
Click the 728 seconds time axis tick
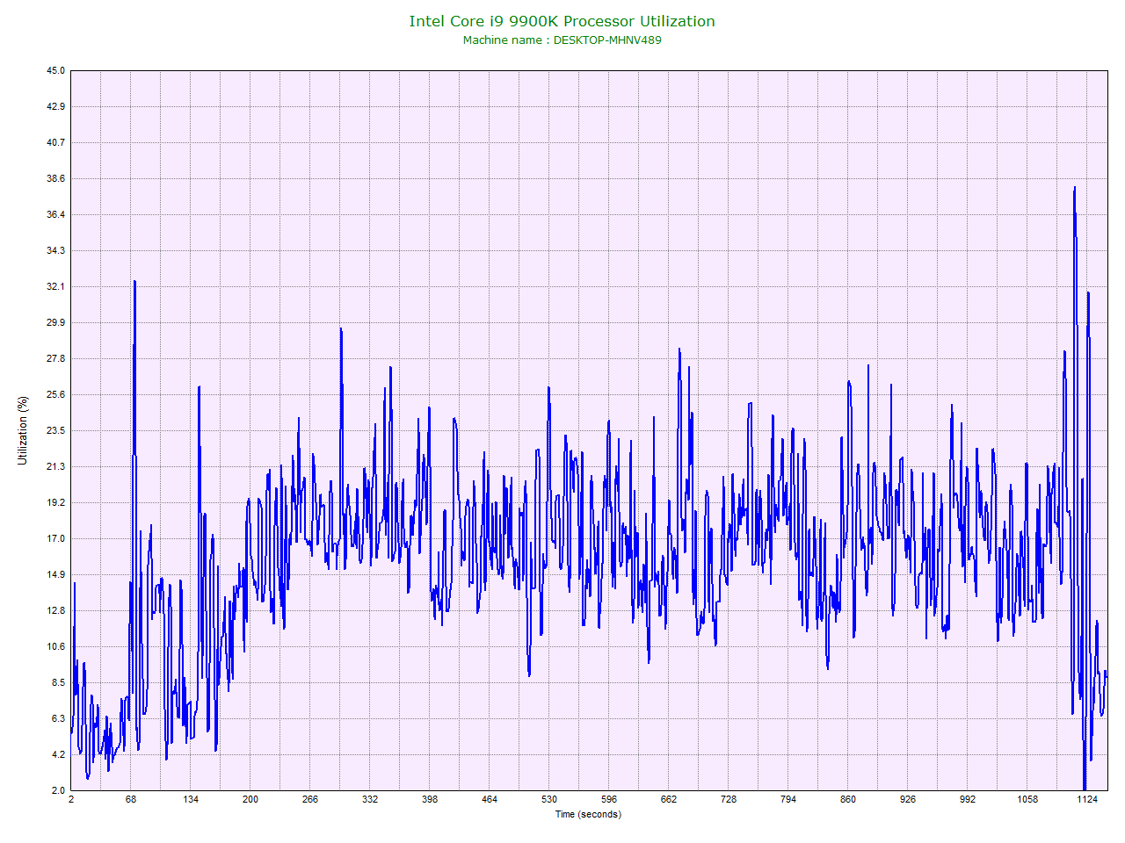tap(729, 799)
